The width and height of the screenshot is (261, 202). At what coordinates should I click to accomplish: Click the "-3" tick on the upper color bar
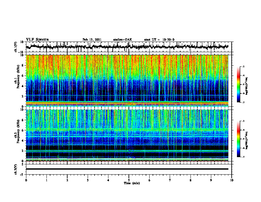(x=243, y=66)
